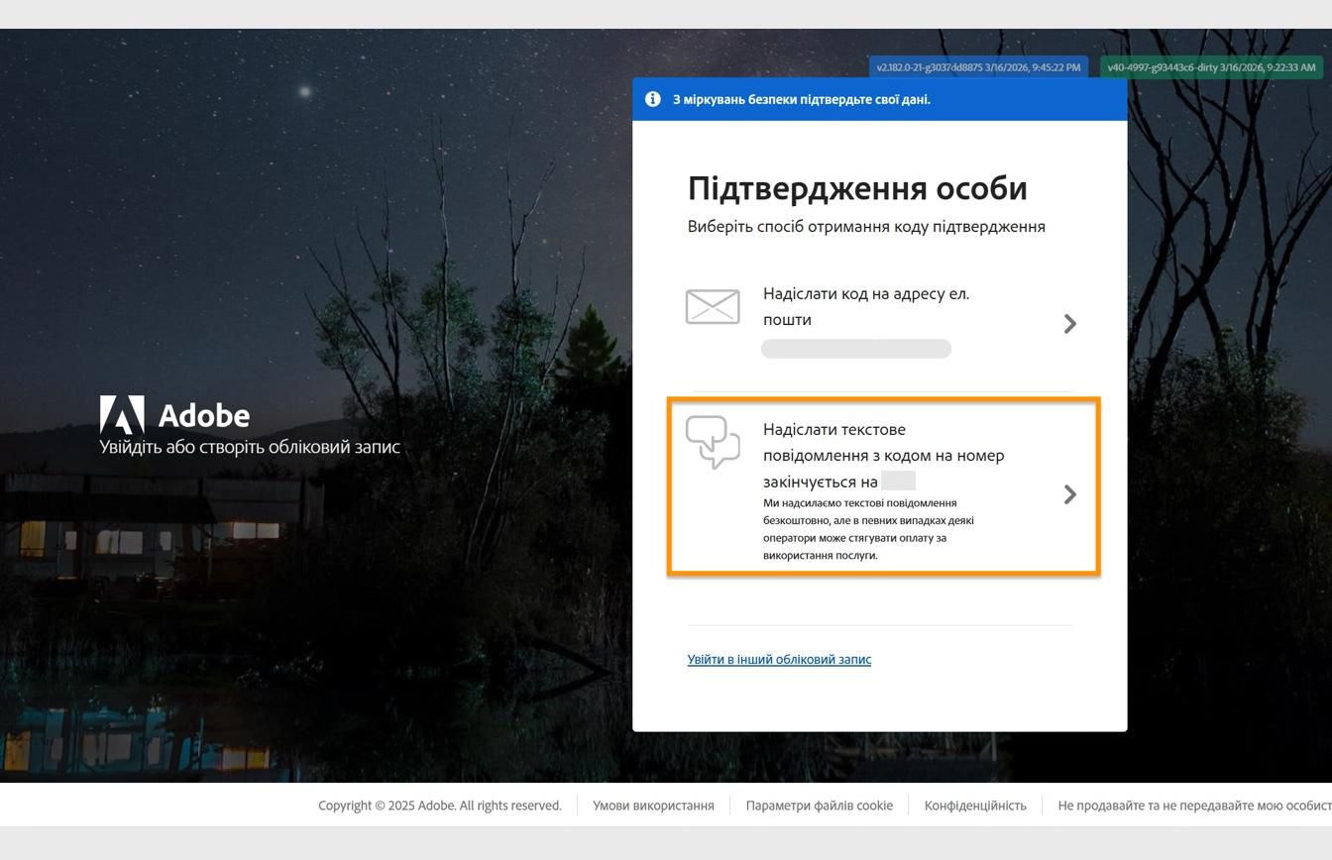Open 'Умови використання' footer link
Viewport: 1332px width, 860px height.
653,806
